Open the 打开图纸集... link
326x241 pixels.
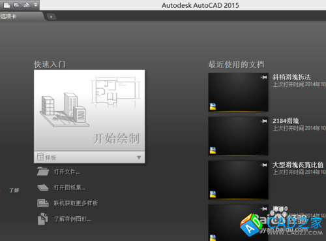(70, 187)
